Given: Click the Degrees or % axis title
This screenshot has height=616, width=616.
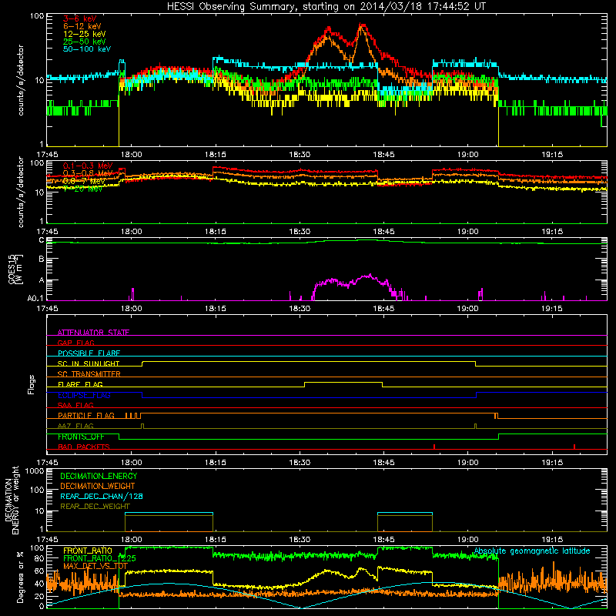Looking at the screenshot, I should click(x=20, y=577).
